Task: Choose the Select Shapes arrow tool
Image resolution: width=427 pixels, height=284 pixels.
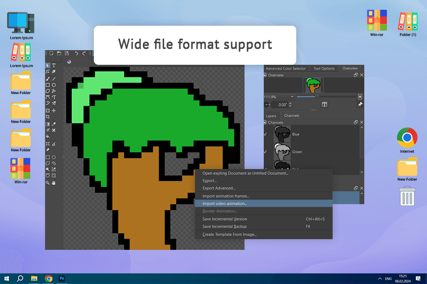Action: [x=48, y=66]
